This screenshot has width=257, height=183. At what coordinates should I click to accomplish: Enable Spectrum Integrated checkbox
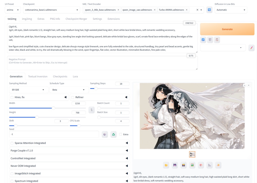12,181
